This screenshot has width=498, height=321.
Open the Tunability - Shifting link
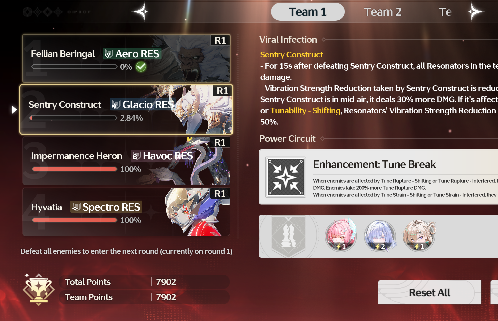click(305, 111)
